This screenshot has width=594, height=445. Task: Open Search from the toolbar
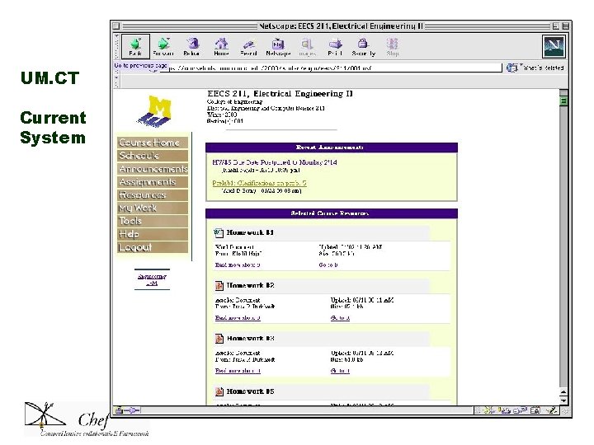248,47
